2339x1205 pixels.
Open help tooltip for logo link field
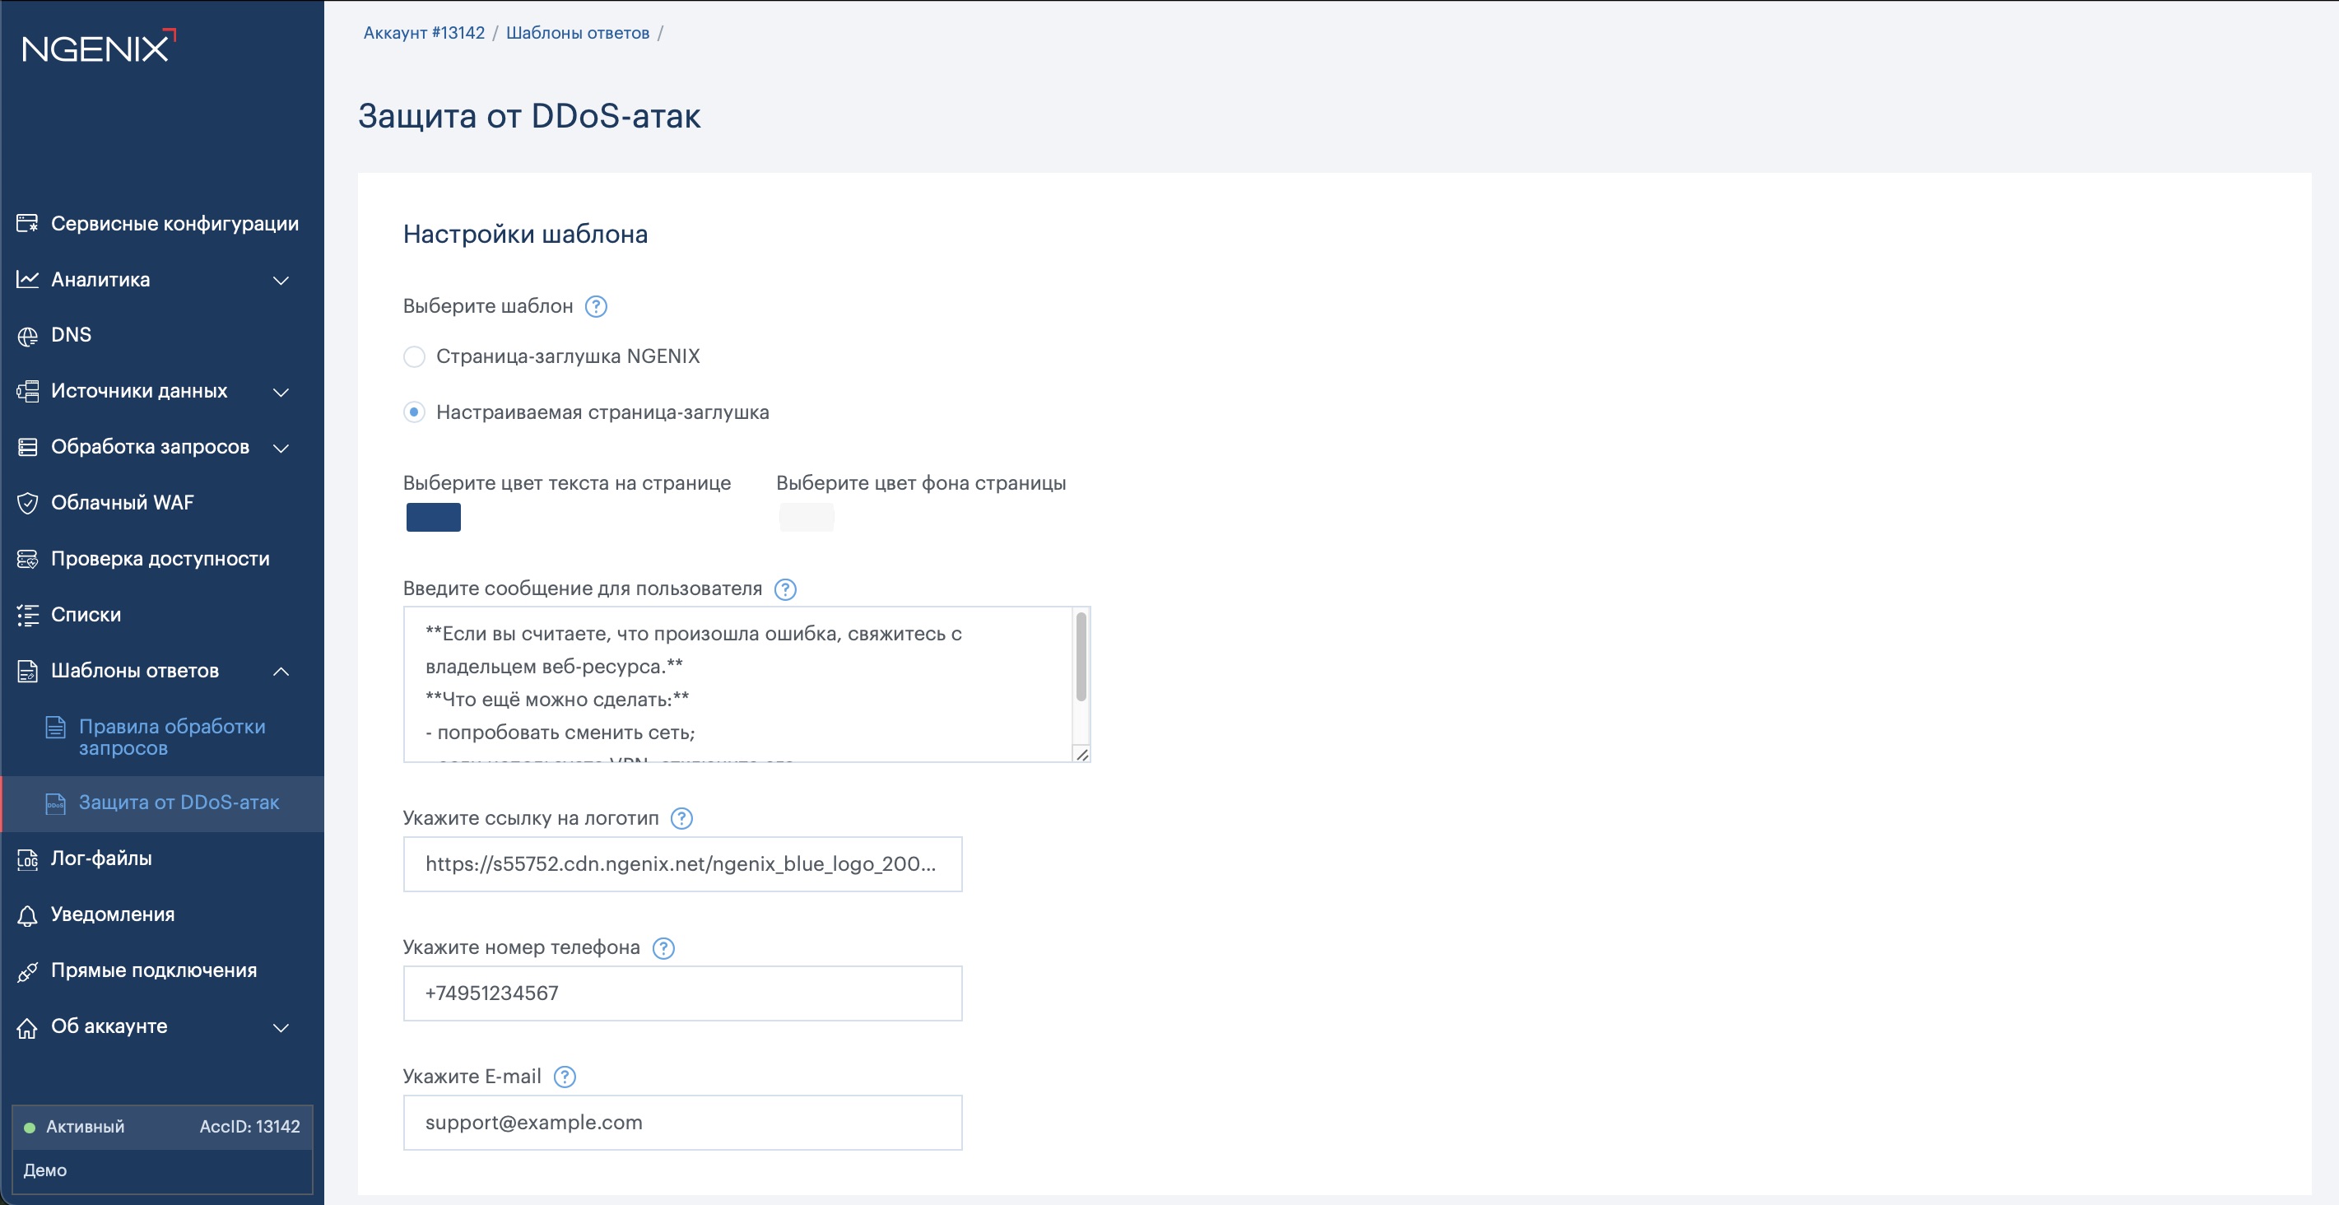coord(681,819)
